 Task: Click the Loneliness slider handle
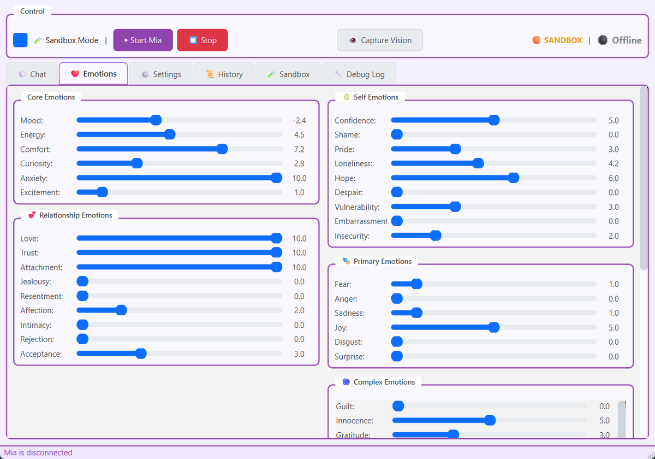478,163
